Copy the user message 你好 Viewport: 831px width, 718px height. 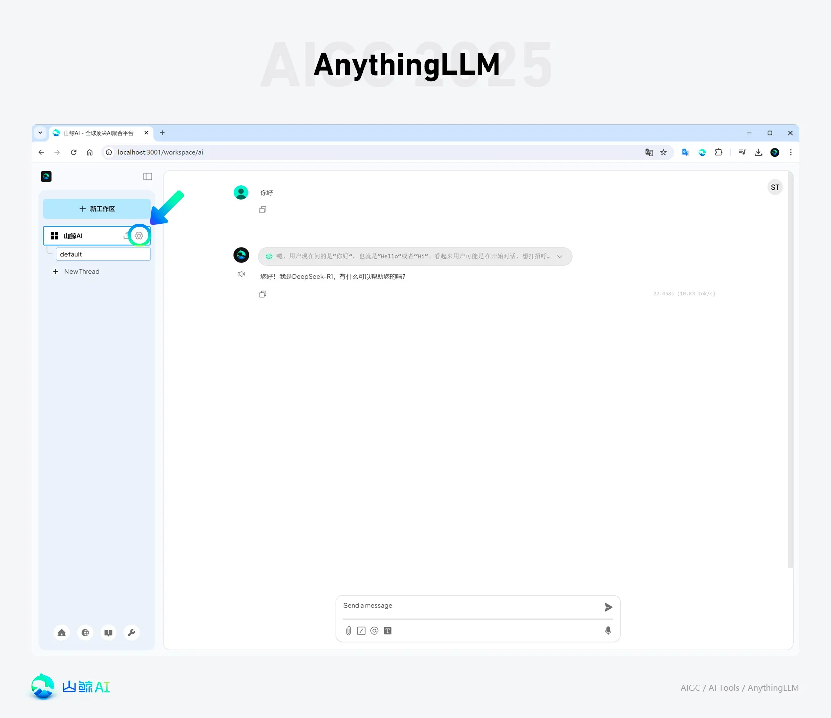click(x=263, y=210)
